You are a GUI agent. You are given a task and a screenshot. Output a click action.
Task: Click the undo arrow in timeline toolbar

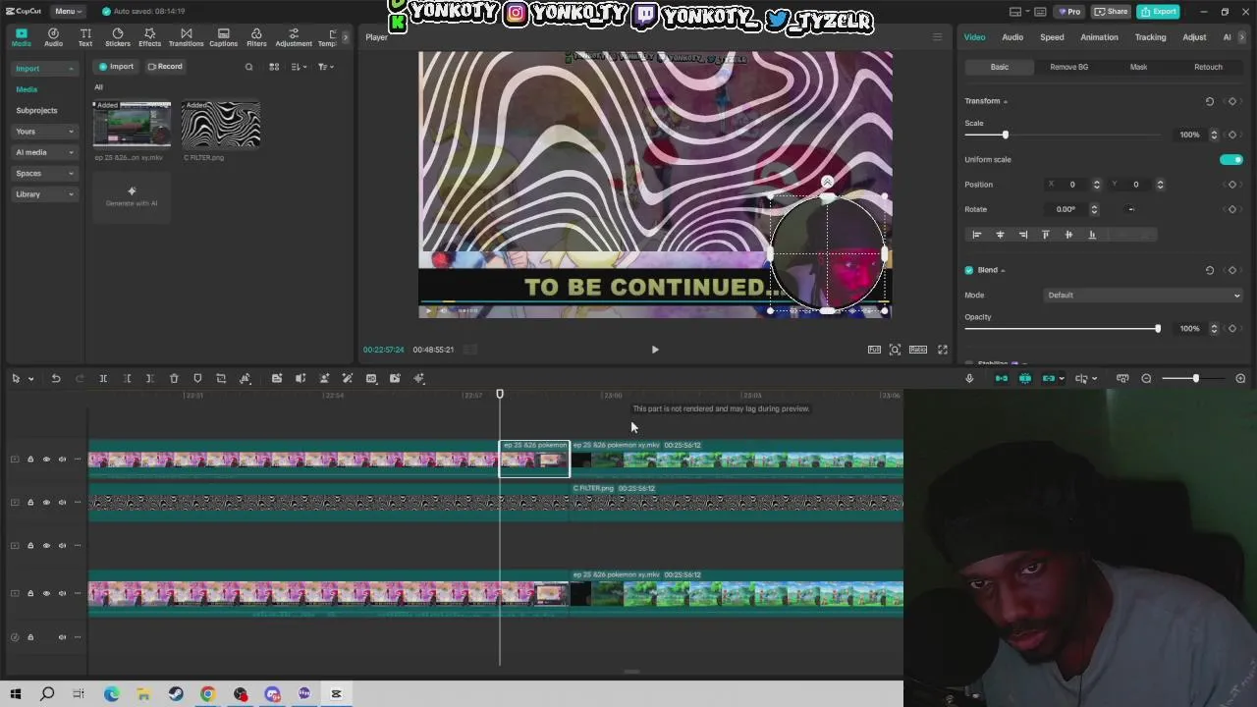tap(56, 378)
